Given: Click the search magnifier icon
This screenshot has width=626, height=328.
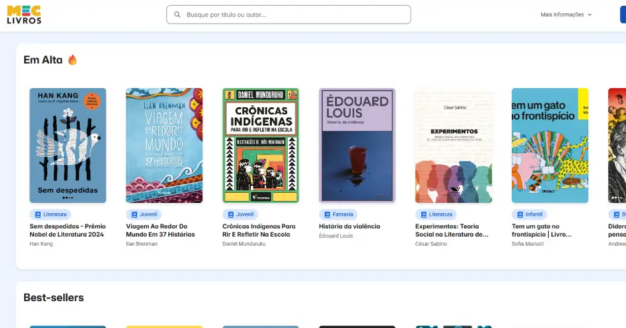Looking at the screenshot, I should click(x=177, y=15).
